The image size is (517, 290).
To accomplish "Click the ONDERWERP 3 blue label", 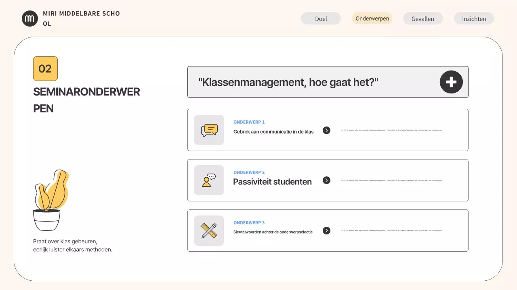I will click(249, 223).
